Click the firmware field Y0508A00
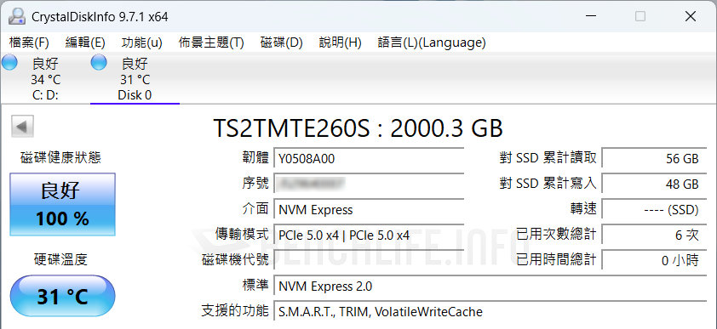Screen dimensions: 717x329 [369, 158]
